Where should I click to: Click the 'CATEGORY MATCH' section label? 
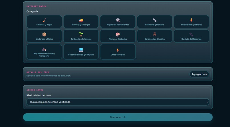coord(36,6)
